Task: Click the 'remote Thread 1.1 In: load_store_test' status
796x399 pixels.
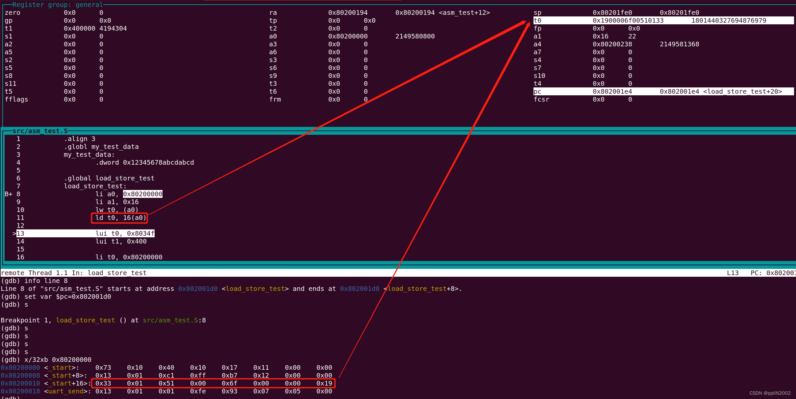Action: 73,273
